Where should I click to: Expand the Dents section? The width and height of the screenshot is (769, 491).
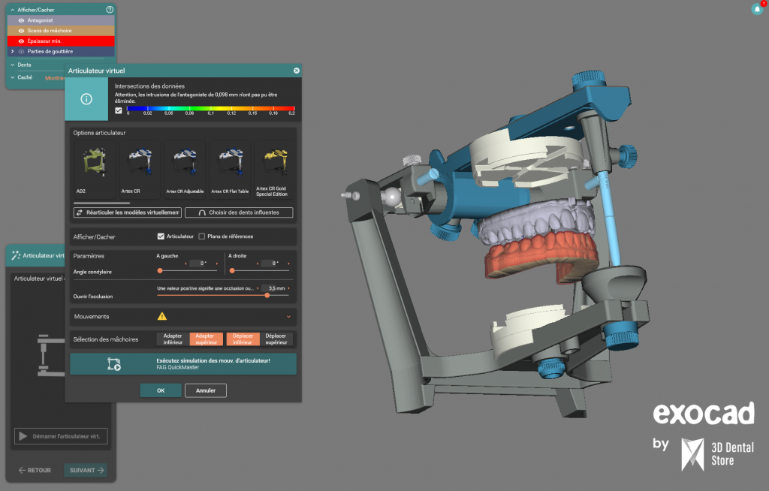click(12, 65)
